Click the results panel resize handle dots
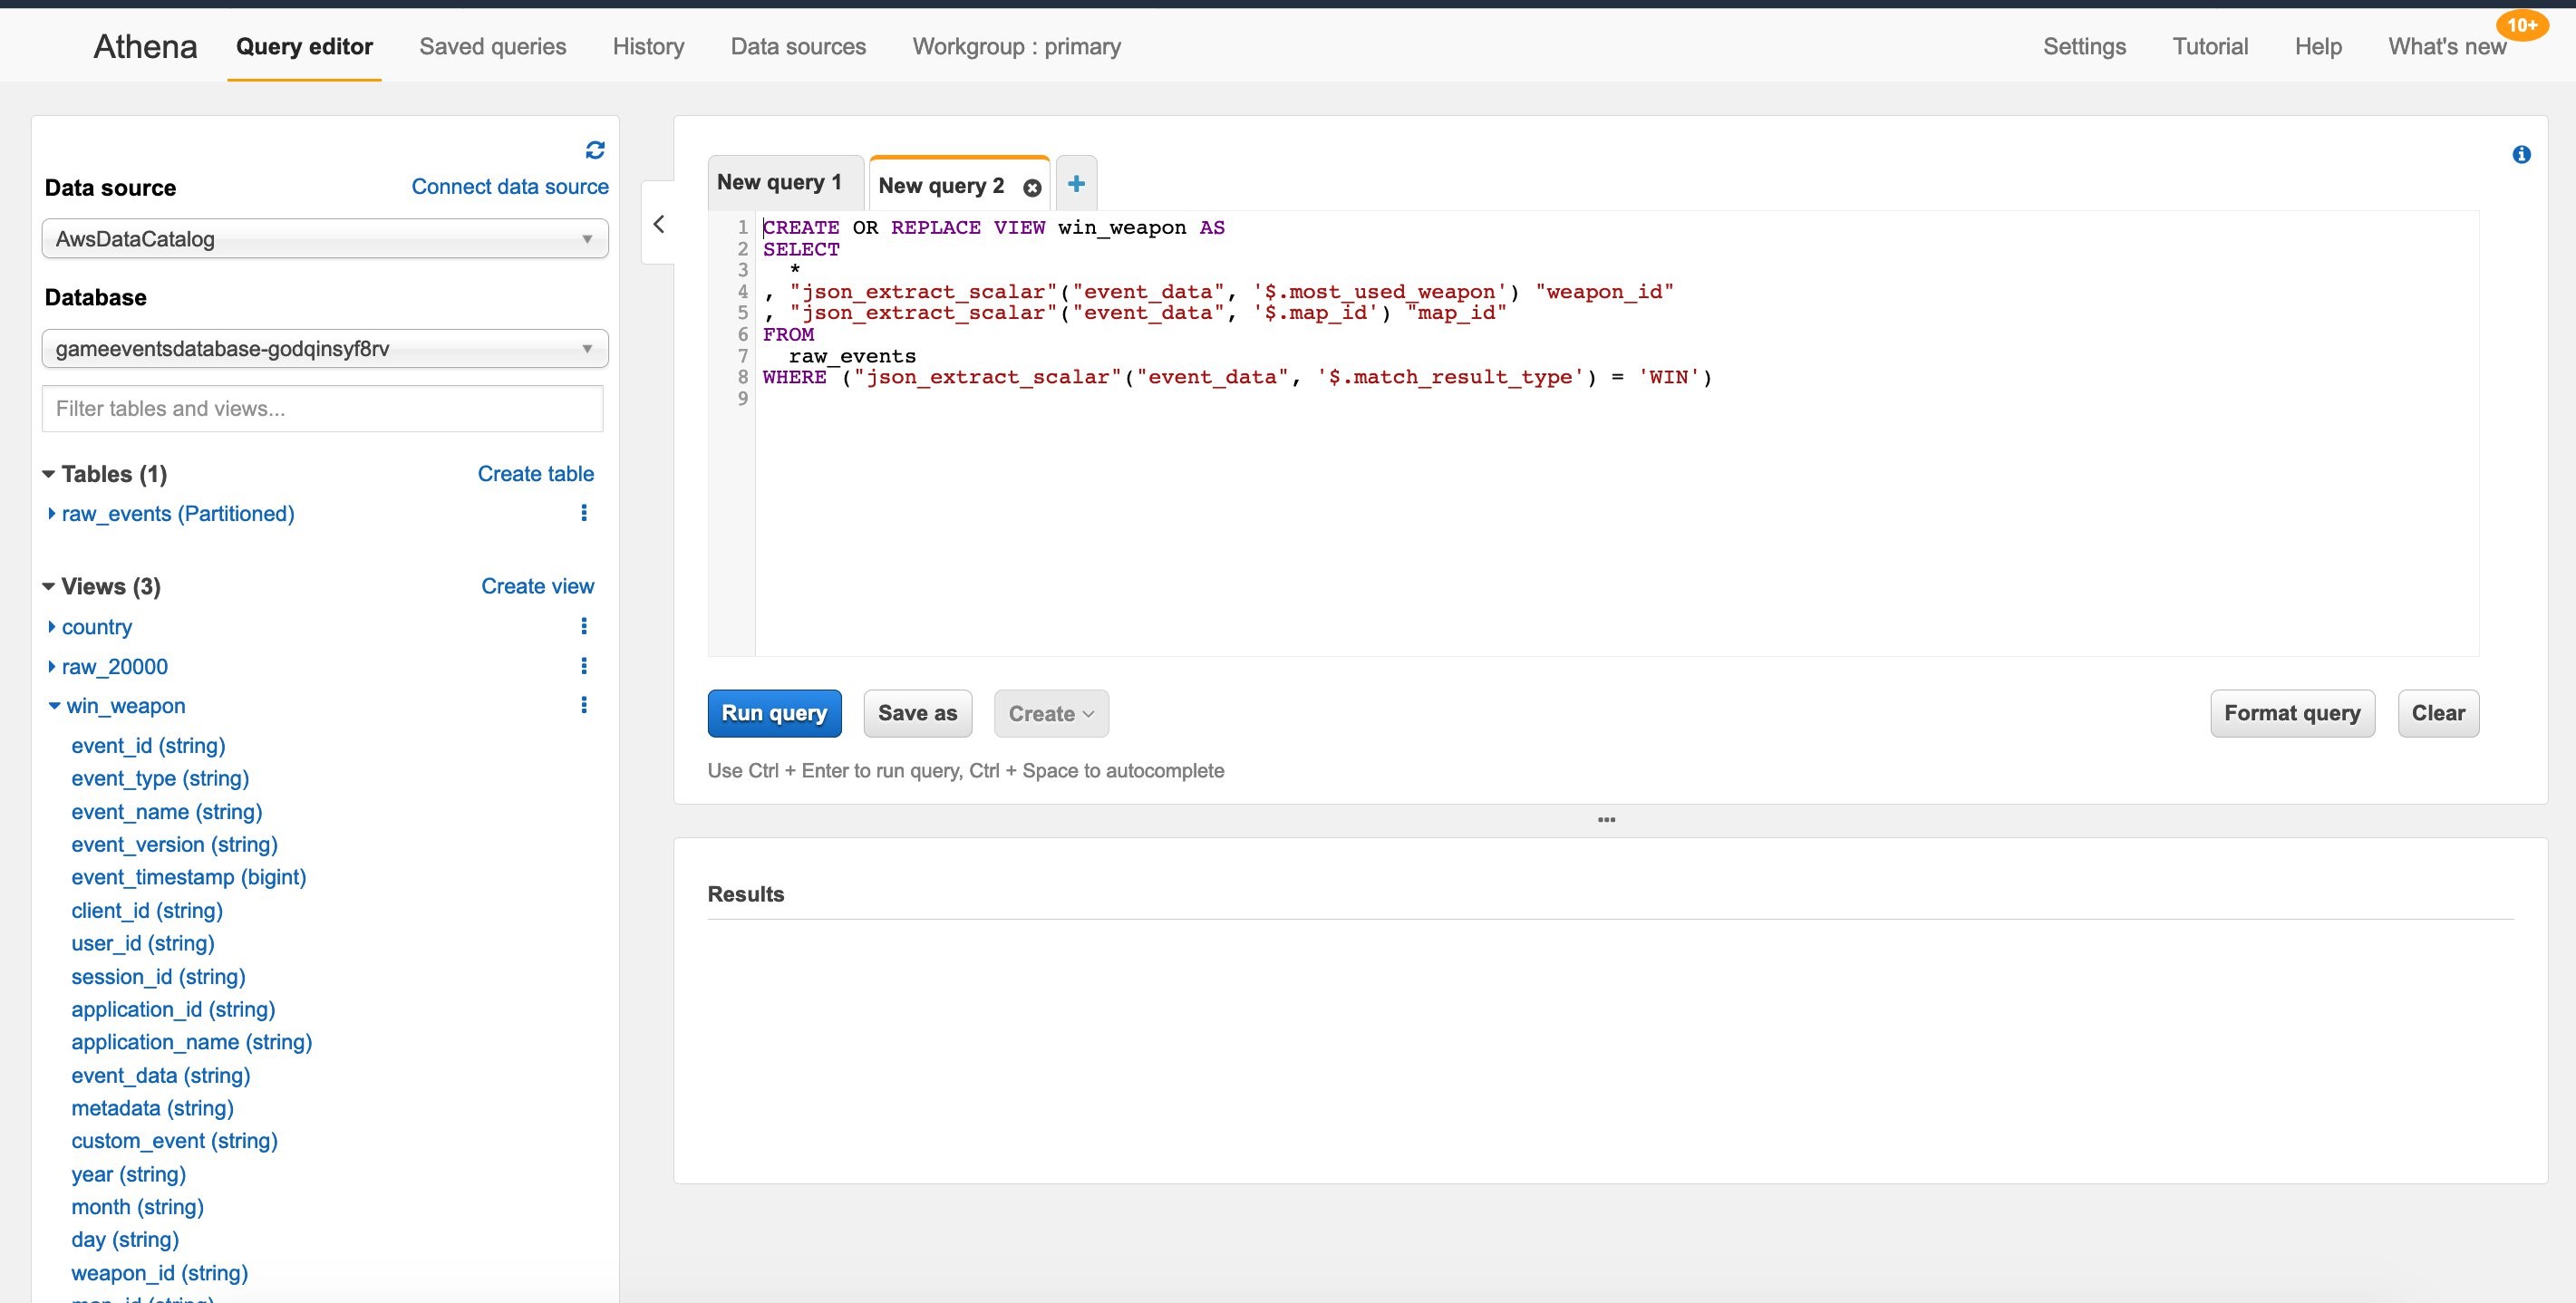This screenshot has height=1303, width=2576. (x=1607, y=820)
